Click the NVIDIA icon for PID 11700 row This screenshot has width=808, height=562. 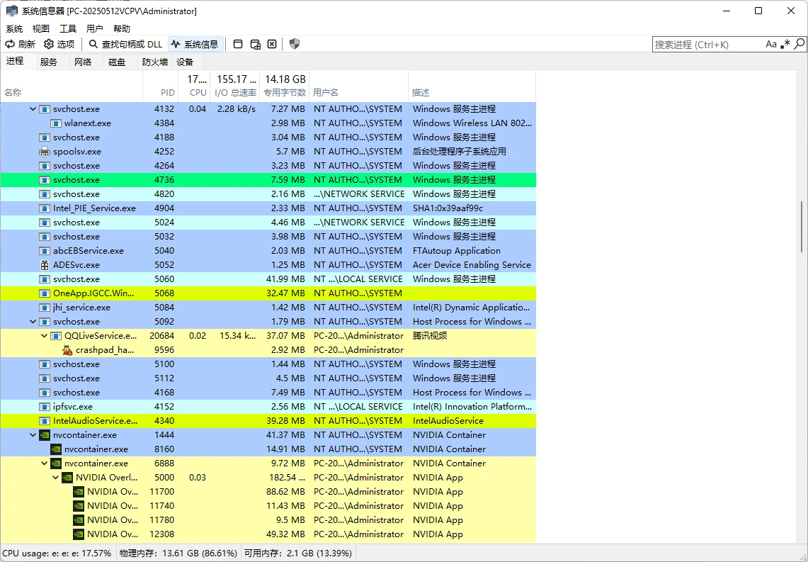coord(79,491)
